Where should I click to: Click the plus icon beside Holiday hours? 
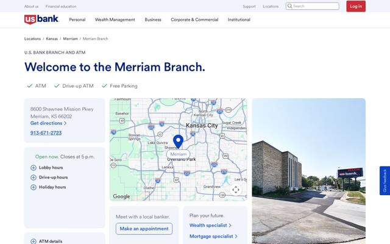click(34, 187)
